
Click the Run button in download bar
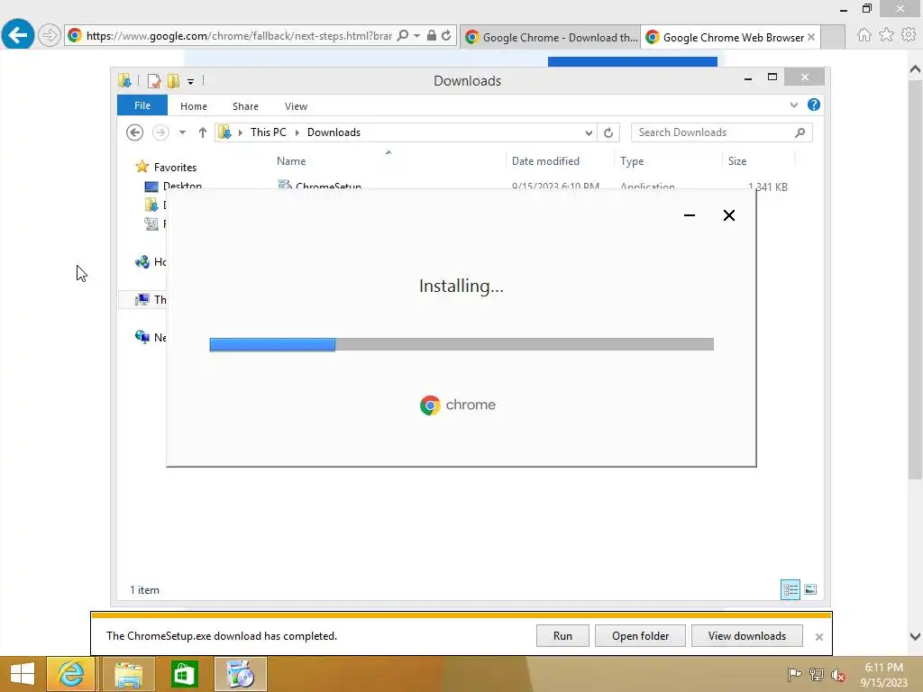(x=562, y=635)
